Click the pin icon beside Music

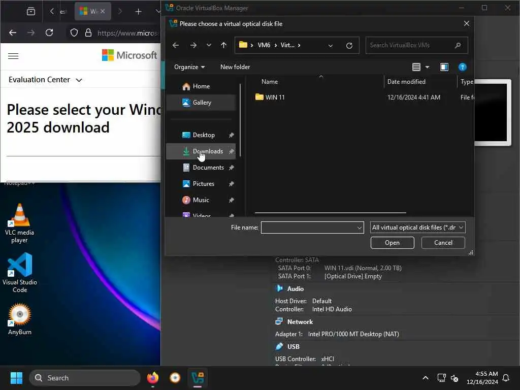(232, 200)
